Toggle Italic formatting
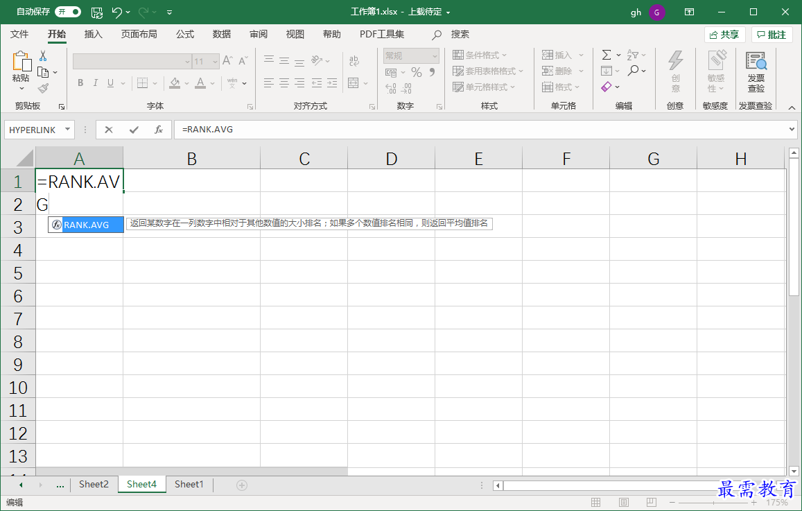The image size is (802, 511). pos(95,83)
